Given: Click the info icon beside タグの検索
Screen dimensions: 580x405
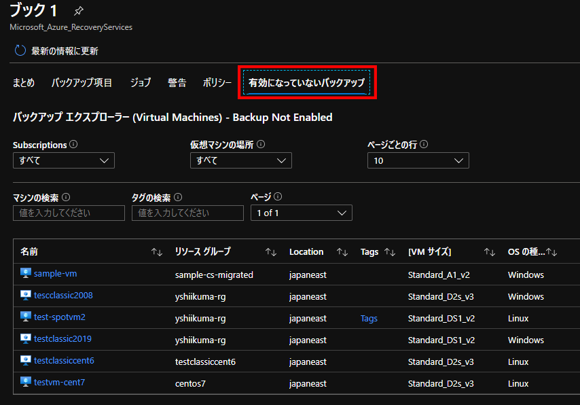Looking at the screenshot, I should 178,197.
